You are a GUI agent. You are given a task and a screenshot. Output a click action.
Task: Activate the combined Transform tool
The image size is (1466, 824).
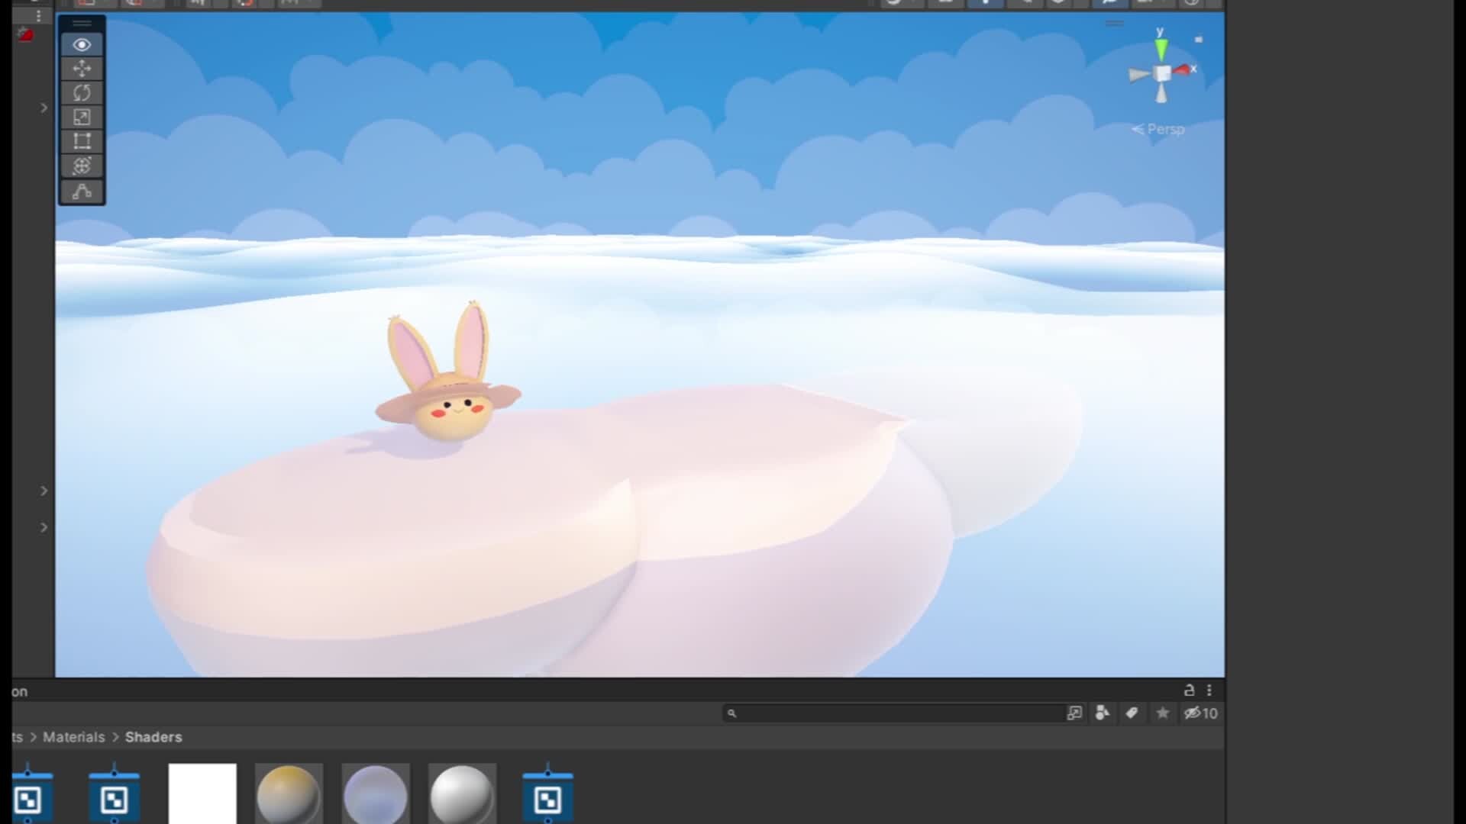tap(82, 166)
